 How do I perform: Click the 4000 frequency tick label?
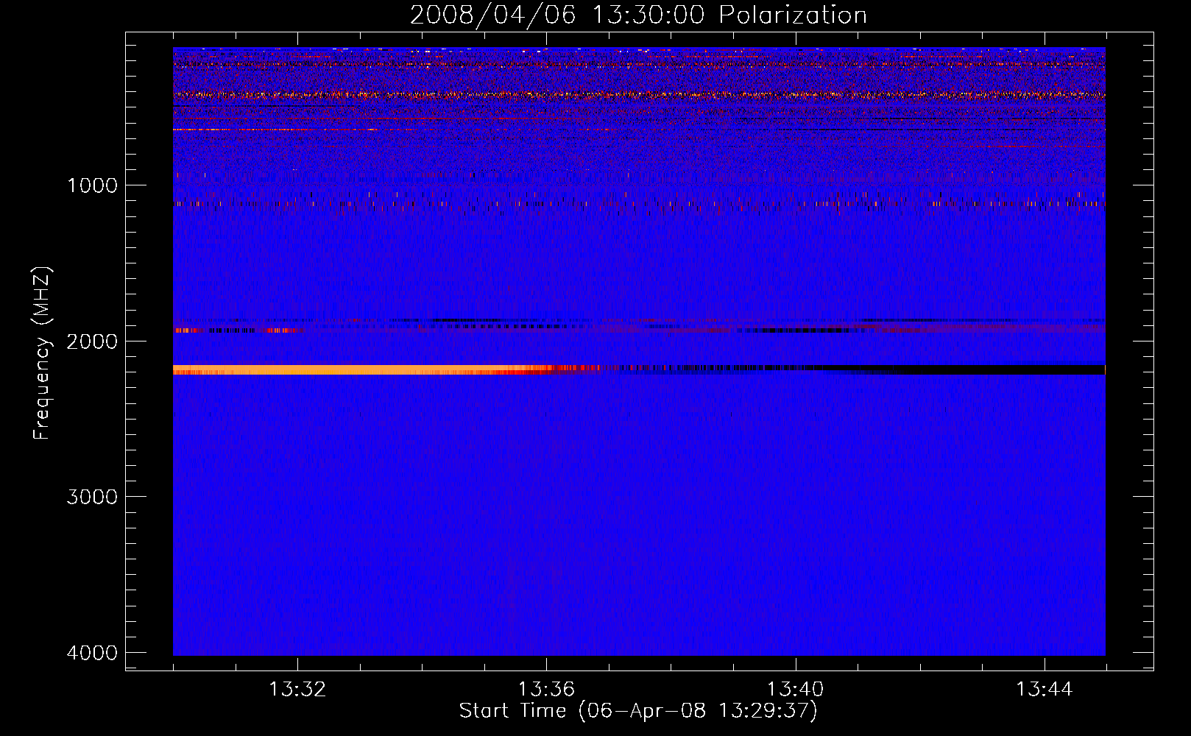click(92, 653)
